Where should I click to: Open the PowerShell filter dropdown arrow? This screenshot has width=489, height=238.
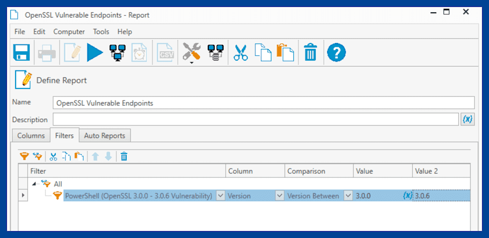point(221,195)
